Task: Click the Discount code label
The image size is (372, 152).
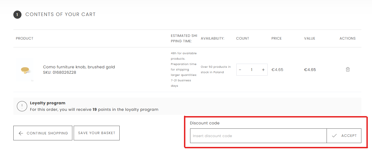Action: [204, 123]
